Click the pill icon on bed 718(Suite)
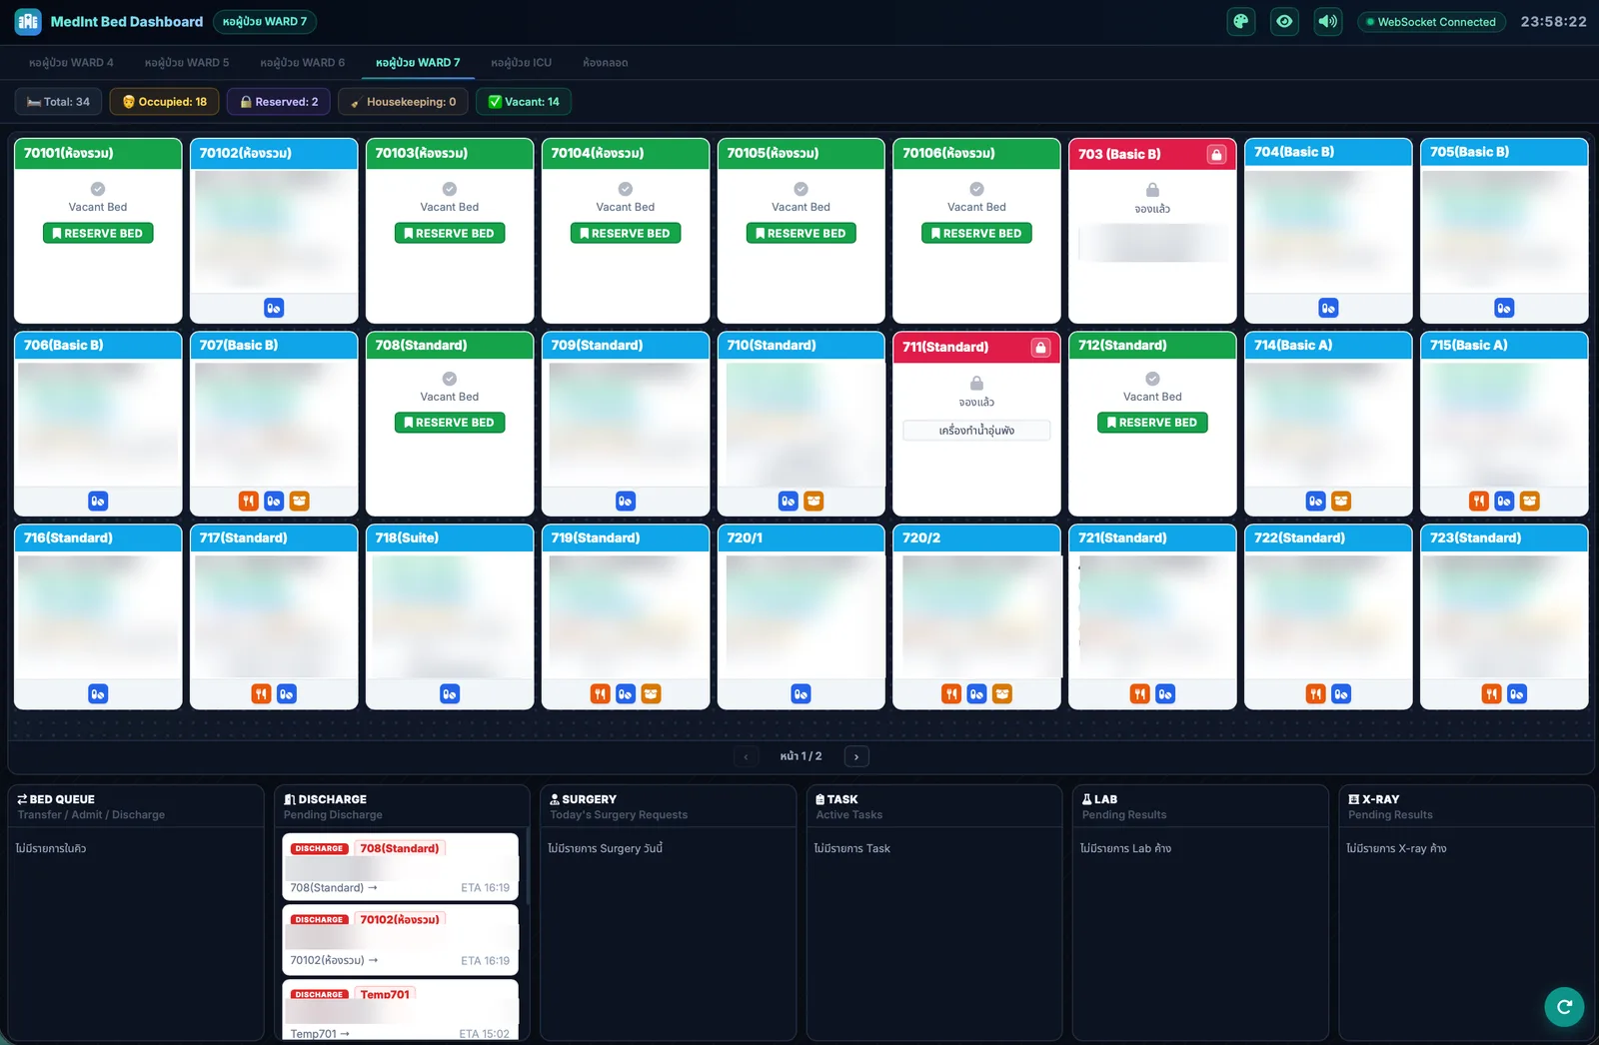Viewport: 1599px width, 1045px height. click(450, 693)
